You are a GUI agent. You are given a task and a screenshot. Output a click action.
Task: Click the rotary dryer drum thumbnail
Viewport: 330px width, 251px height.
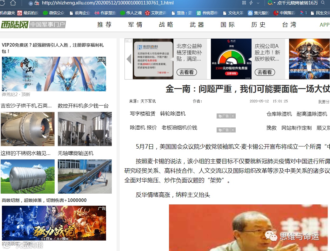click(x=28, y=129)
